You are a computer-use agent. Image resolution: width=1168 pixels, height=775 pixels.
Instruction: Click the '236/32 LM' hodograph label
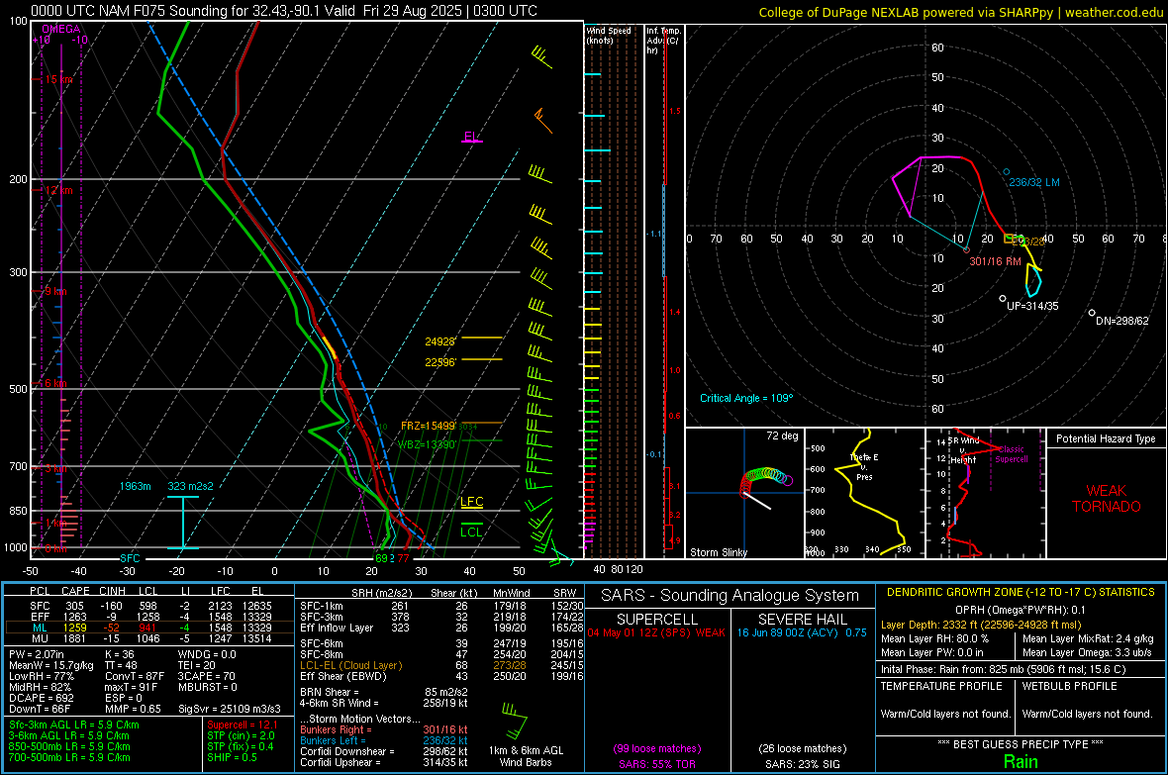[x=1034, y=182]
